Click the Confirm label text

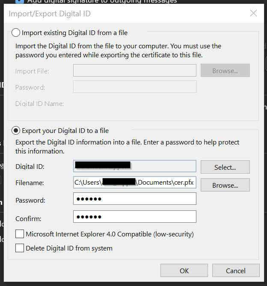click(x=28, y=218)
